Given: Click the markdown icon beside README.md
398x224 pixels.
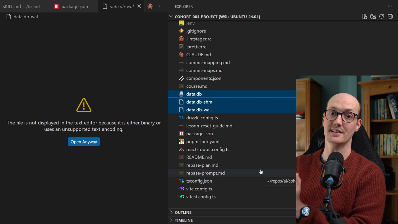Looking at the screenshot, I should point(181,157).
